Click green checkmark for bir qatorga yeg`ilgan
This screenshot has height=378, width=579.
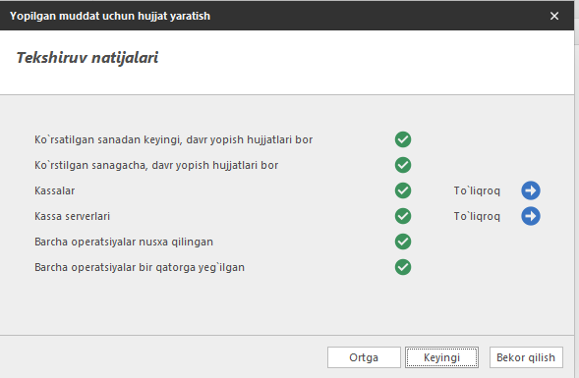[403, 267]
